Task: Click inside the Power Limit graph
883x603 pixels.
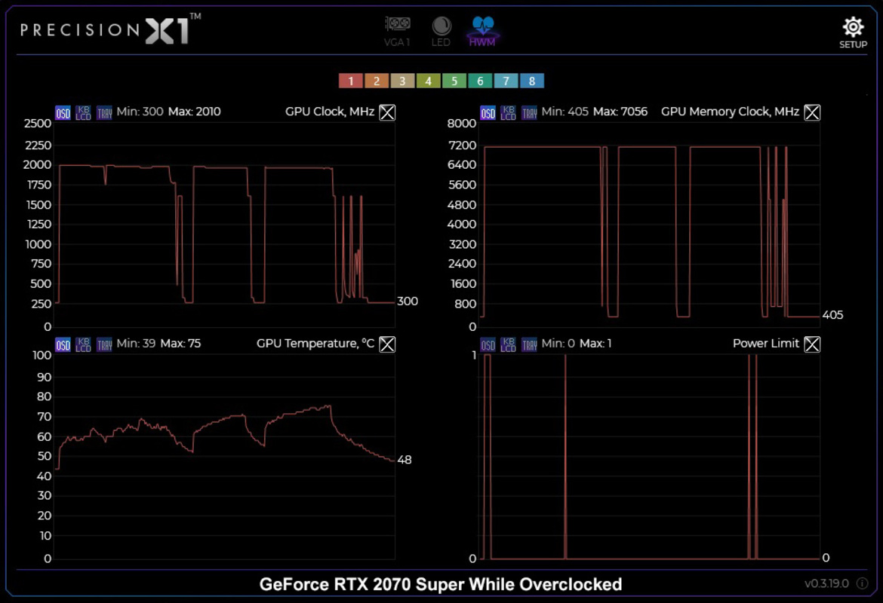Action: (x=650, y=457)
